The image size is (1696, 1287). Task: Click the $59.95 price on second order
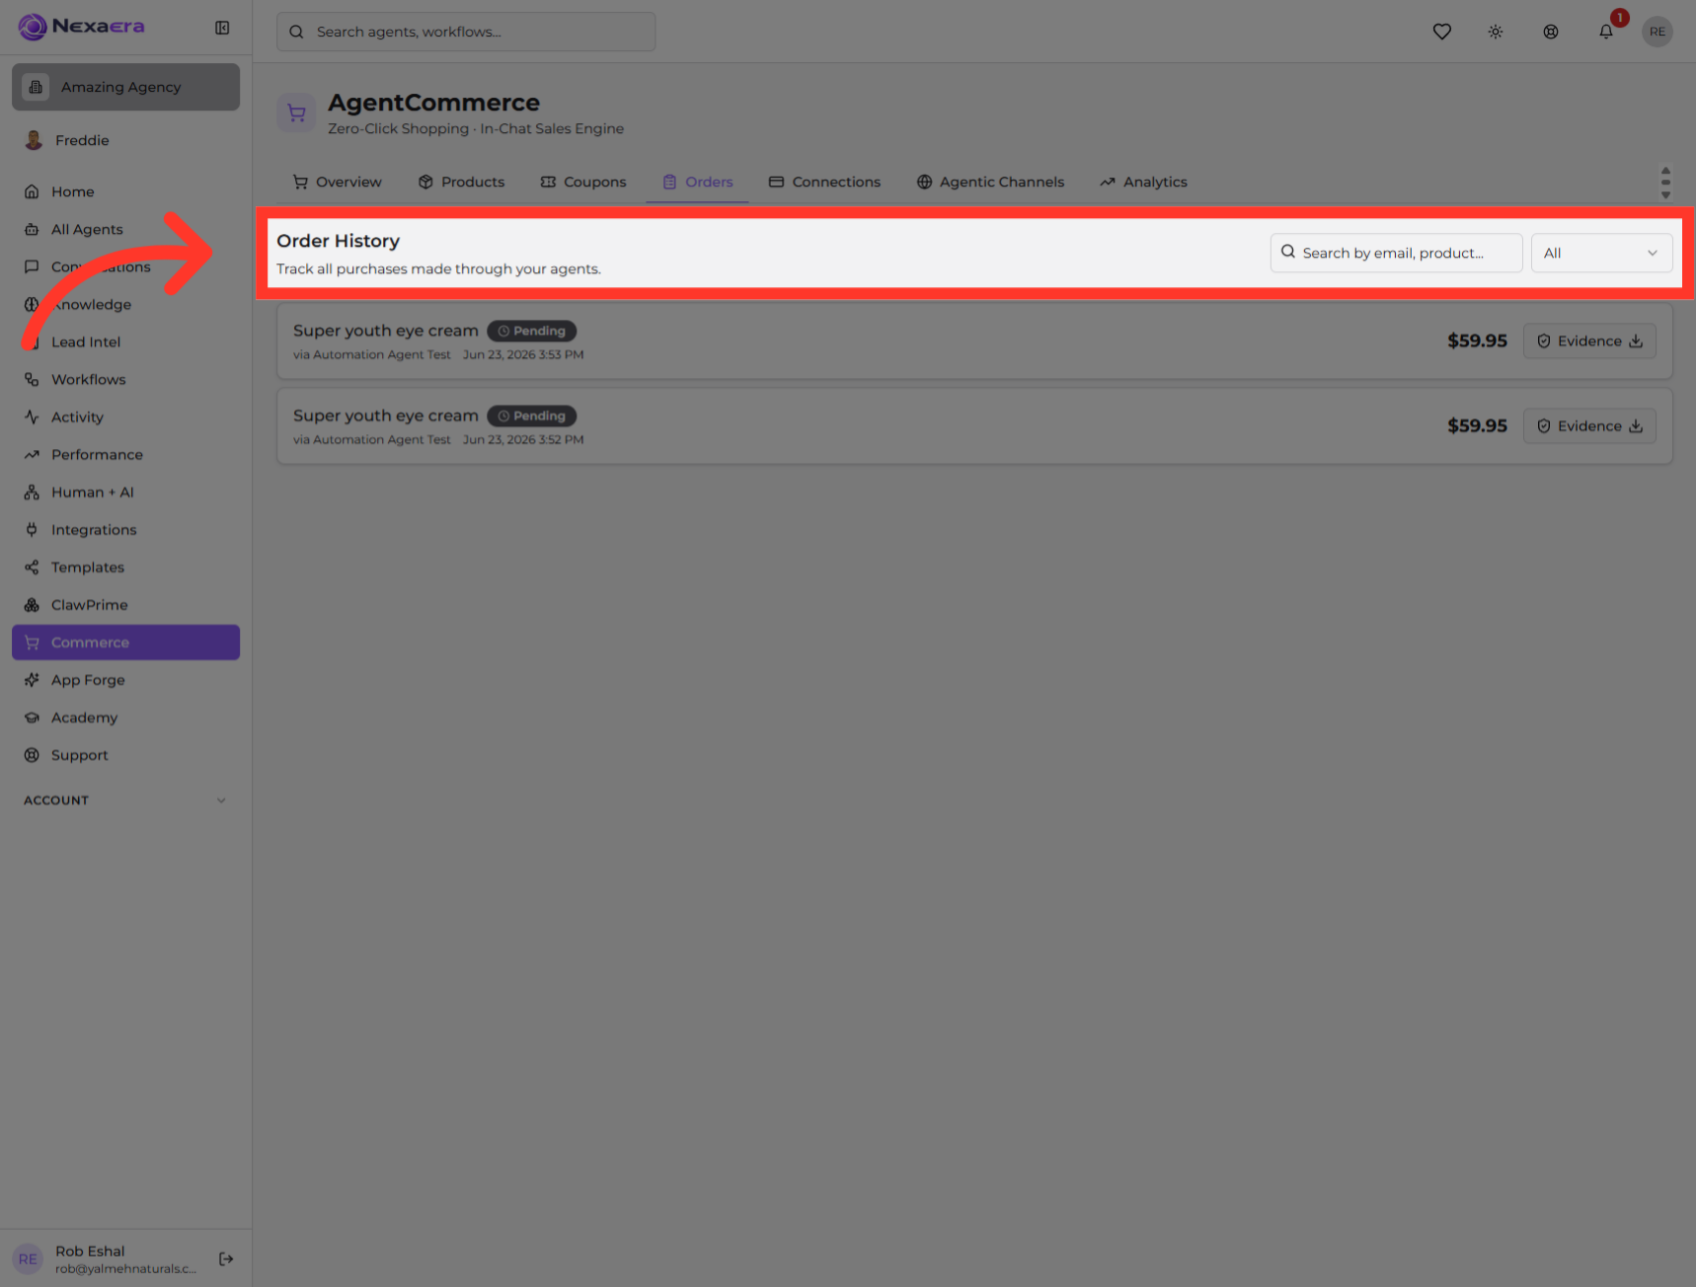[1477, 425]
